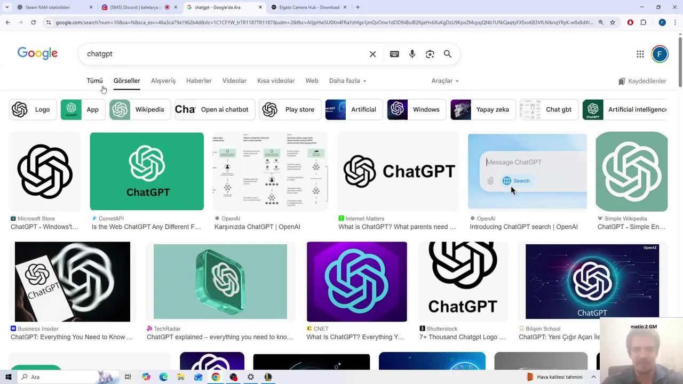Viewport: 683px width, 384px height.
Task: Open the Internet Matters ChatGPT image
Action: [x=398, y=171]
